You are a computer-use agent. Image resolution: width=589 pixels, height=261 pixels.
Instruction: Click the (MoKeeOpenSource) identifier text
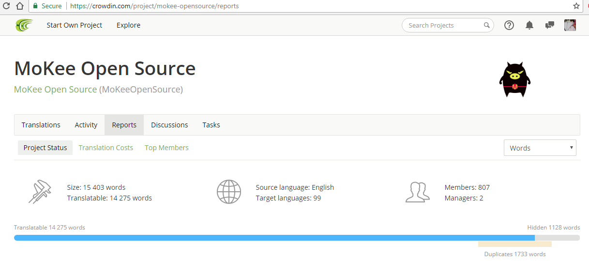(141, 90)
